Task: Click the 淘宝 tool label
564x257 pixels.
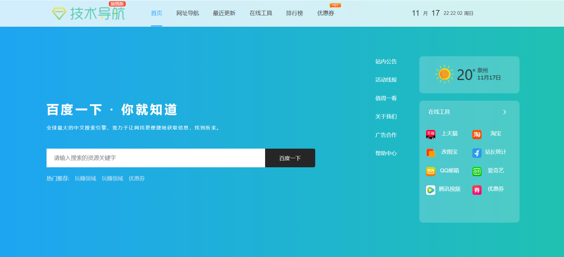Action: (496, 134)
